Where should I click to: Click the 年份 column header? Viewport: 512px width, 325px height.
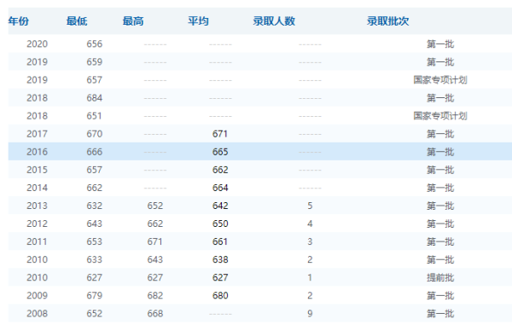point(19,21)
